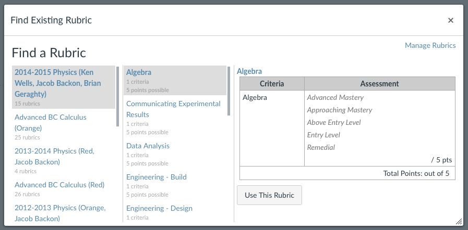This screenshot has width=468, height=230.
Task: Choose the Data Analysis rubric
Action: point(175,154)
